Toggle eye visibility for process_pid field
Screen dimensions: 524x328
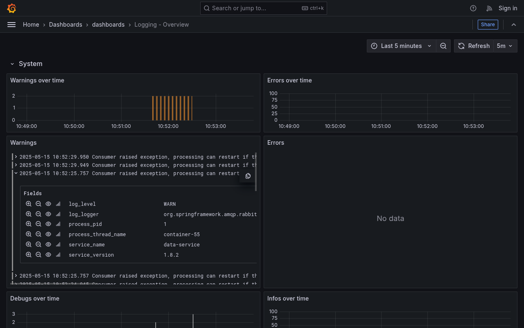(x=48, y=224)
